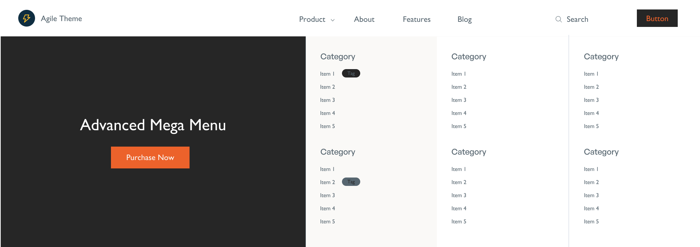Go to the About page

[364, 19]
